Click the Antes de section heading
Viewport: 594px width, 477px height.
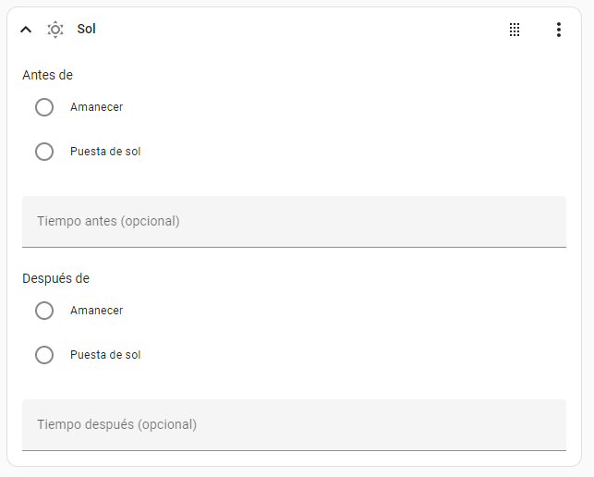click(x=47, y=75)
